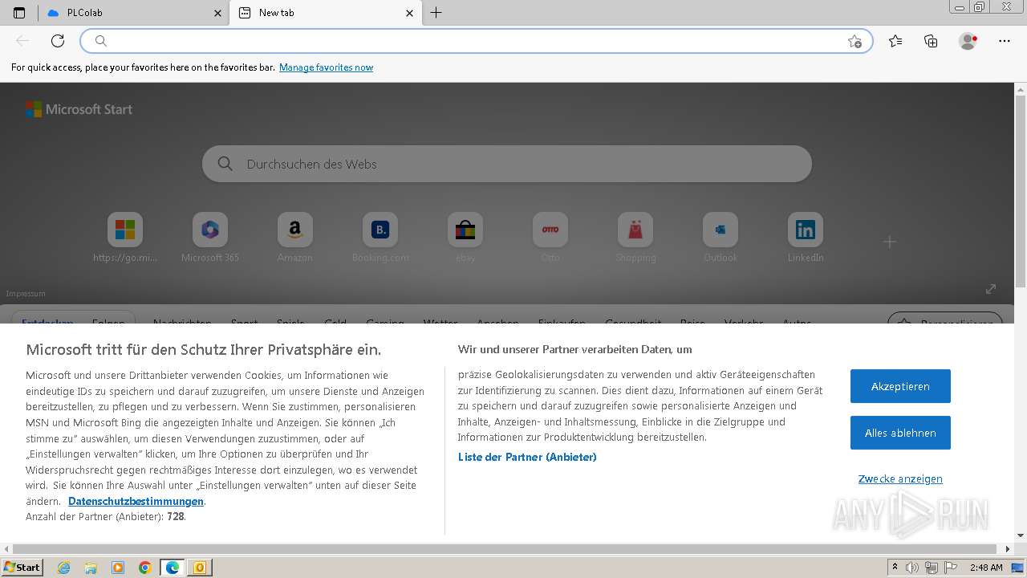Open the Collections icon
This screenshot has height=578, width=1027.
[x=931, y=41]
